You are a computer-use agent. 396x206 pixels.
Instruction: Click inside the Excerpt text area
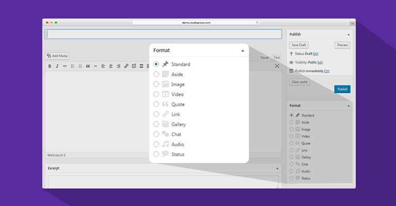coord(163,182)
